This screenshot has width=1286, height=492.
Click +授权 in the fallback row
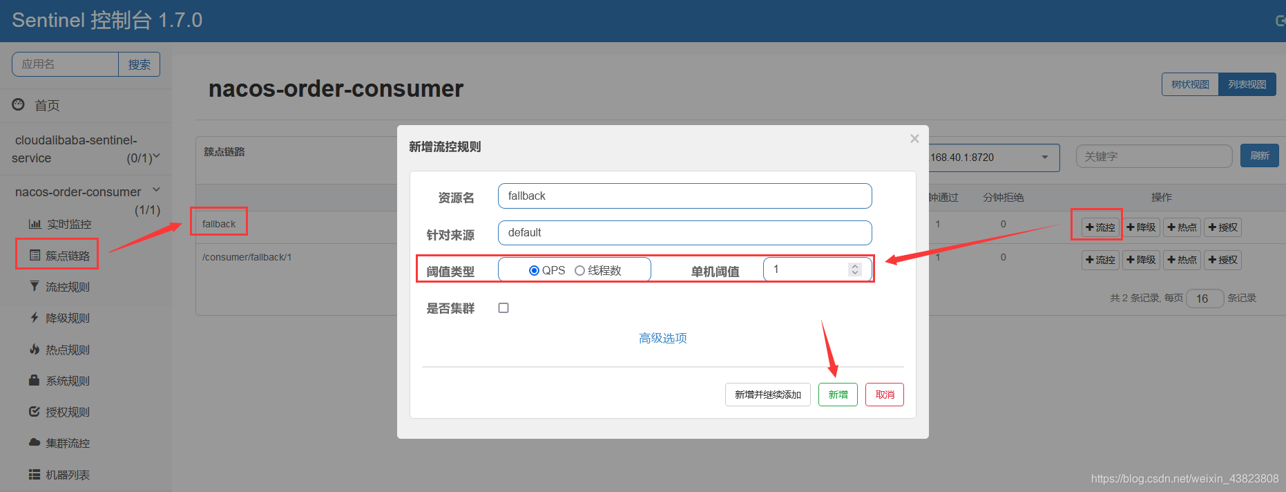point(1223,227)
